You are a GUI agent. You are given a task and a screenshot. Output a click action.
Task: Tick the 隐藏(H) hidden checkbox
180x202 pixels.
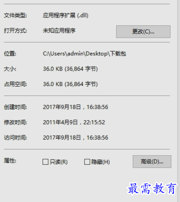tap(87, 162)
